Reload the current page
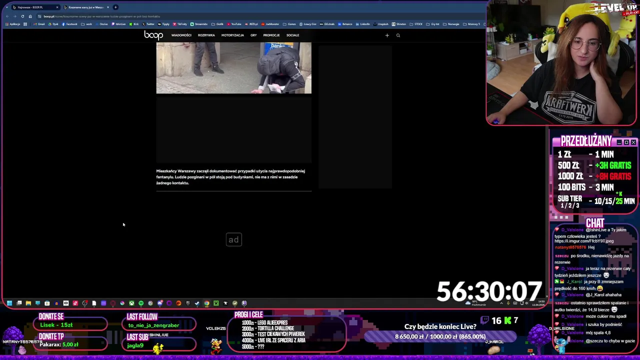 (x=22, y=16)
